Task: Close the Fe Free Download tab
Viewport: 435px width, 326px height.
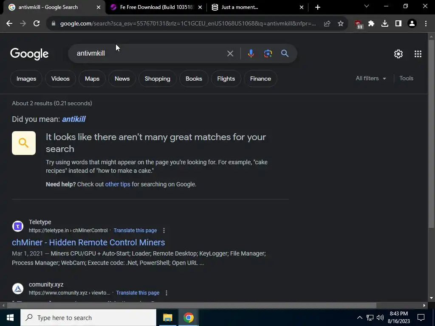Action: (x=200, y=8)
